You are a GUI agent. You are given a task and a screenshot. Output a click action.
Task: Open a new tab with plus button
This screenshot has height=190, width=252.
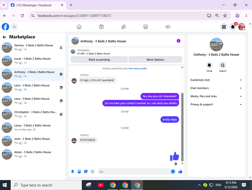pyautogui.click(x=71, y=5)
